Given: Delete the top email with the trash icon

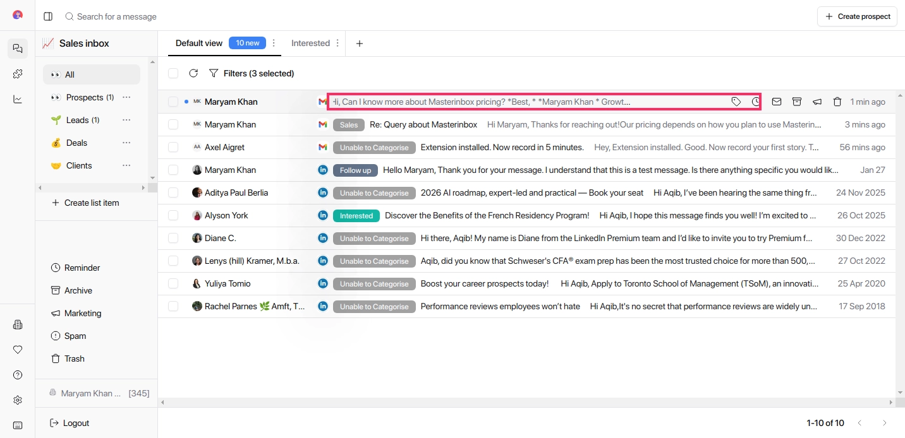Looking at the screenshot, I should click(837, 101).
